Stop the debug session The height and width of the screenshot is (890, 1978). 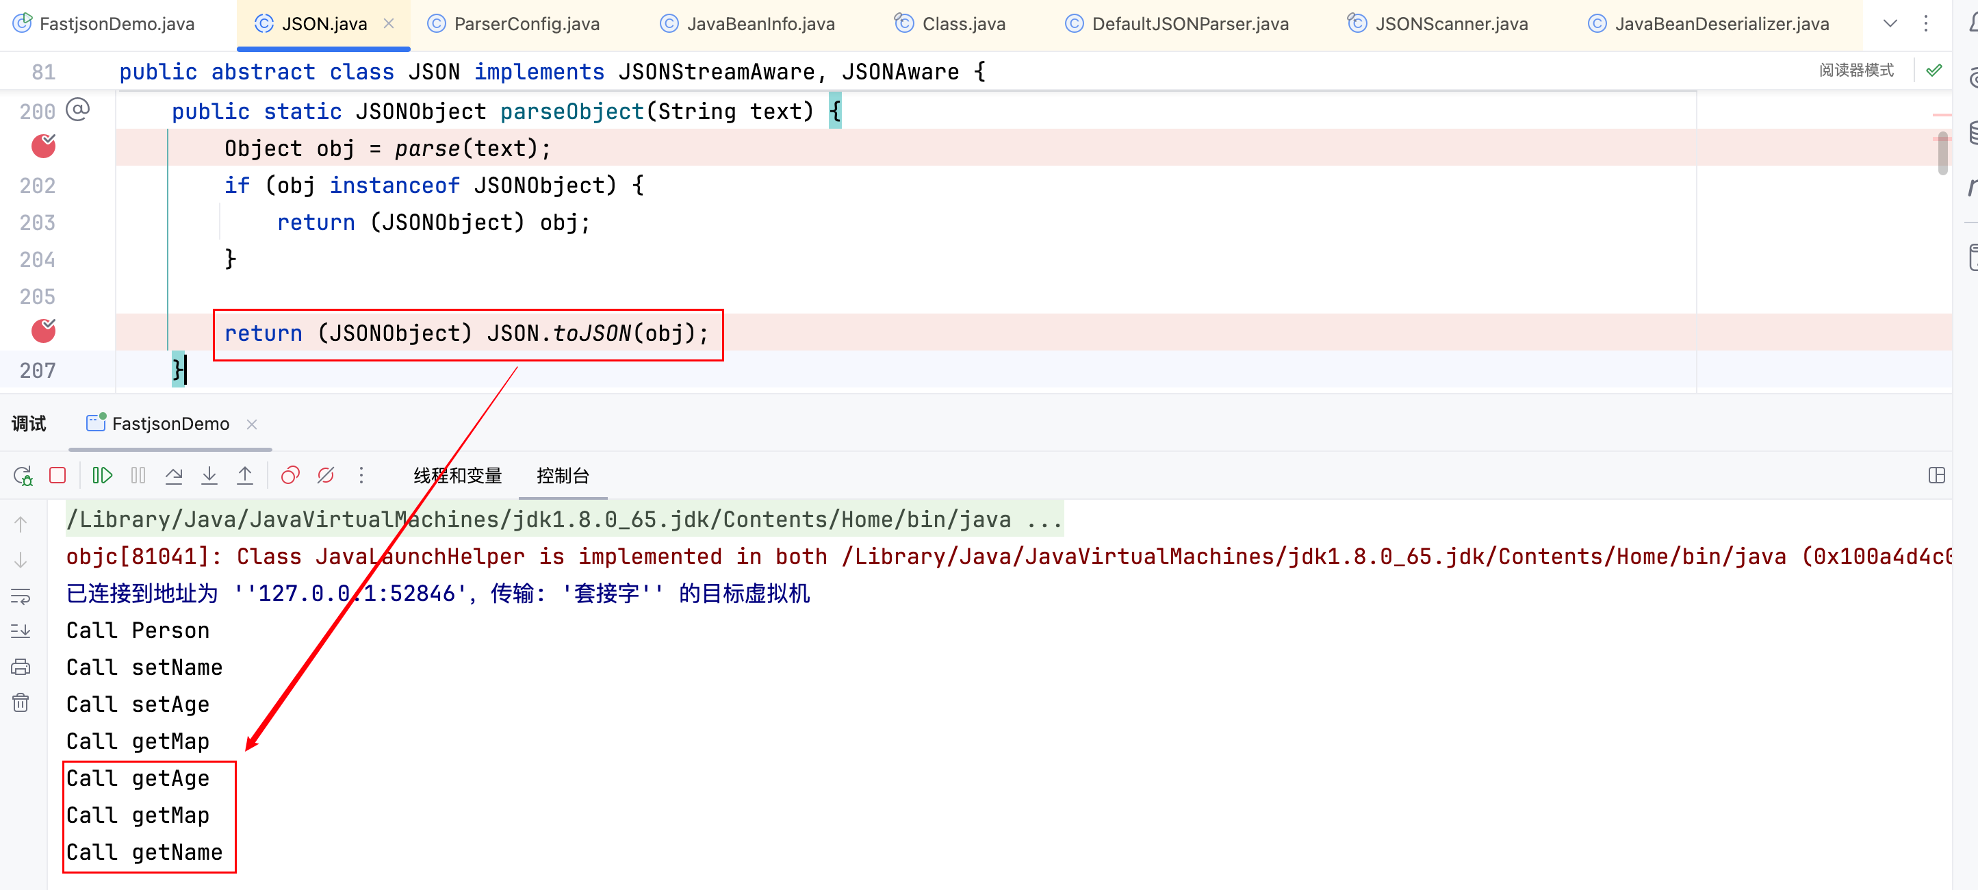pos(57,475)
